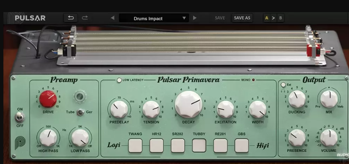The image size is (349, 164).
Task: Flip the ON/OFF power switch
Action: point(20,117)
